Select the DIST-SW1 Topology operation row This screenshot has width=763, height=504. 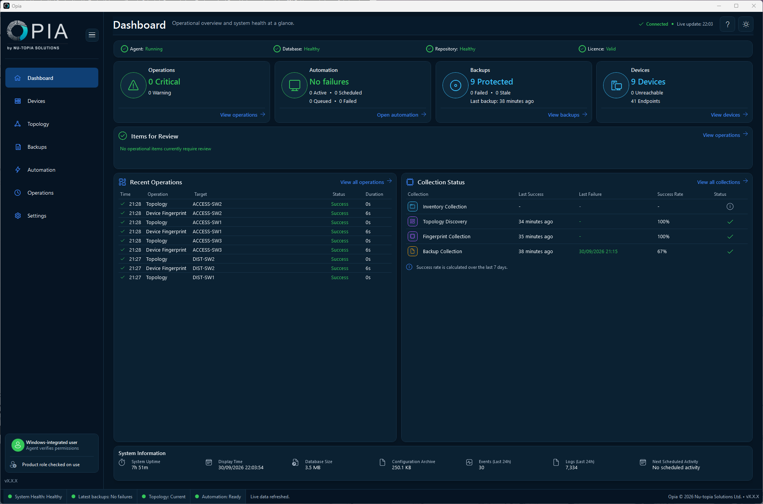coord(255,278)
